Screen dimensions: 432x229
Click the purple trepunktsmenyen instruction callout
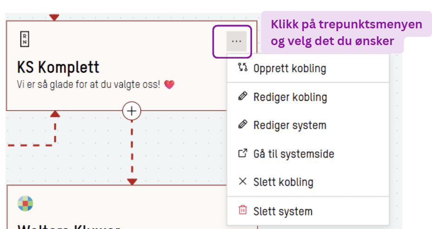coord(346,33)
